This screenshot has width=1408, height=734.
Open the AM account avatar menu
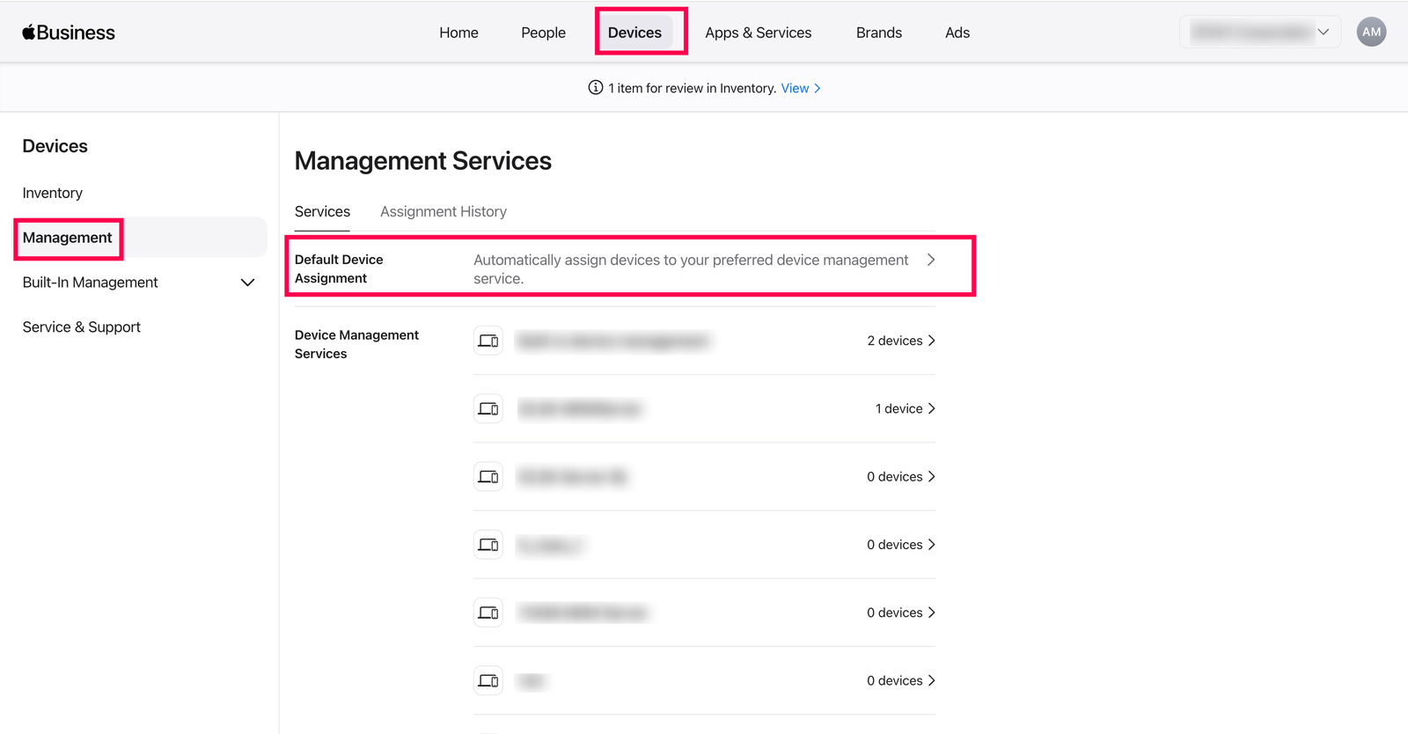coord(1371,32)
